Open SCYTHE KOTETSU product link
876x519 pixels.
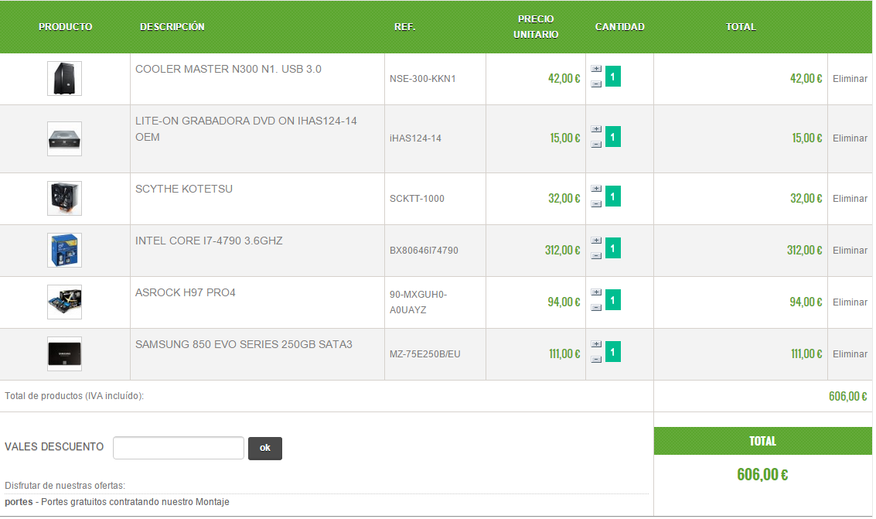coord(184,189)
